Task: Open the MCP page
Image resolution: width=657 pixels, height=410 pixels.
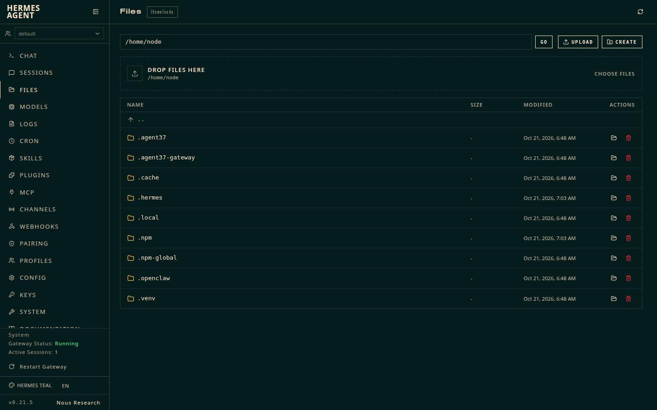Action: tap(55, 192)
